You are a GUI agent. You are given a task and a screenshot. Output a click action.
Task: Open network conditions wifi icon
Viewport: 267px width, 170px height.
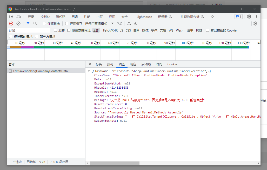(x=119, y=24)
